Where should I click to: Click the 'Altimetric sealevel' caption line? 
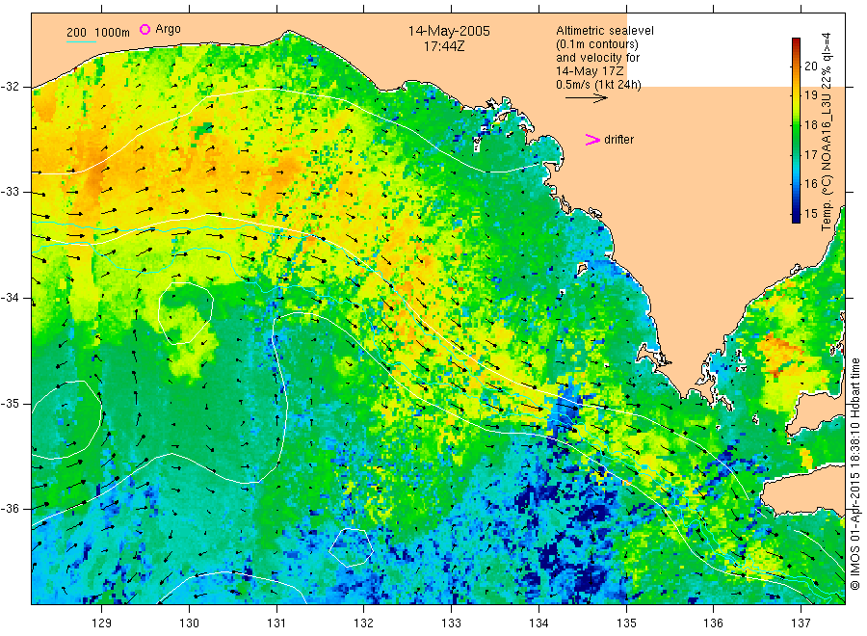pos(604,31)
